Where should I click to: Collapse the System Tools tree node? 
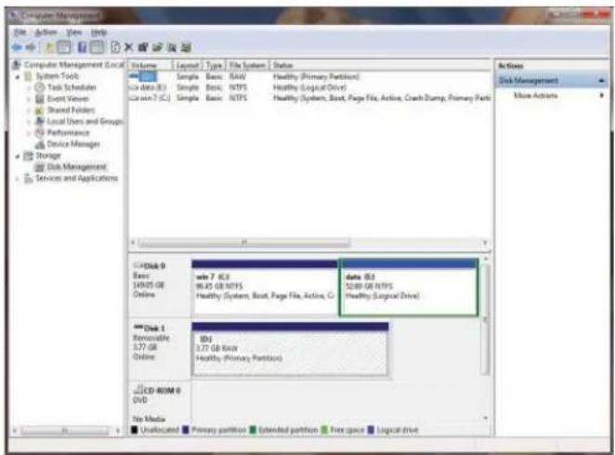(x=18, y=77)
